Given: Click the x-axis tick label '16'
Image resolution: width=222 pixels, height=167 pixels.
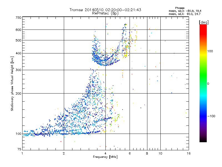Looking at the screenshot, I should pyautogui.click(x=189, y=153).
